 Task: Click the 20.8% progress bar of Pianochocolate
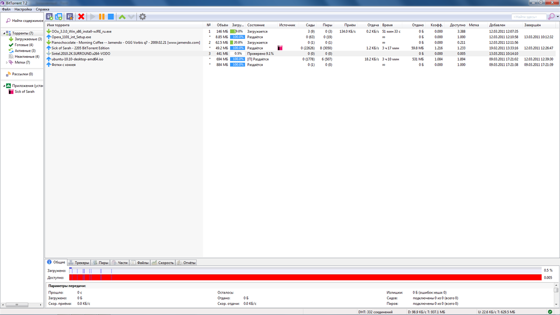click(238, 42)
